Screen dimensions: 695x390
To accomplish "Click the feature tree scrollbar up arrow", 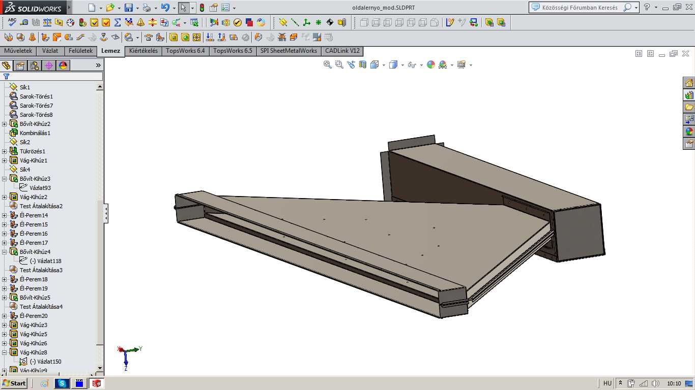I will (x=100, y=87).
